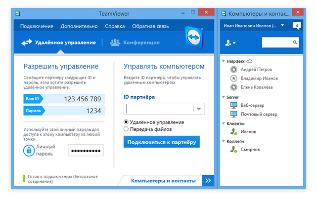Click the search magnifier icon in contacts

295,42
